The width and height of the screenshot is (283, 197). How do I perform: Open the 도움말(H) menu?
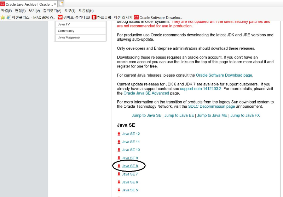[x=86, y=11]
